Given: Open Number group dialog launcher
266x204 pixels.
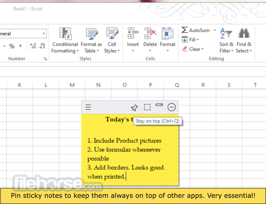Looking at the screenshot, I should pos(45,59).
